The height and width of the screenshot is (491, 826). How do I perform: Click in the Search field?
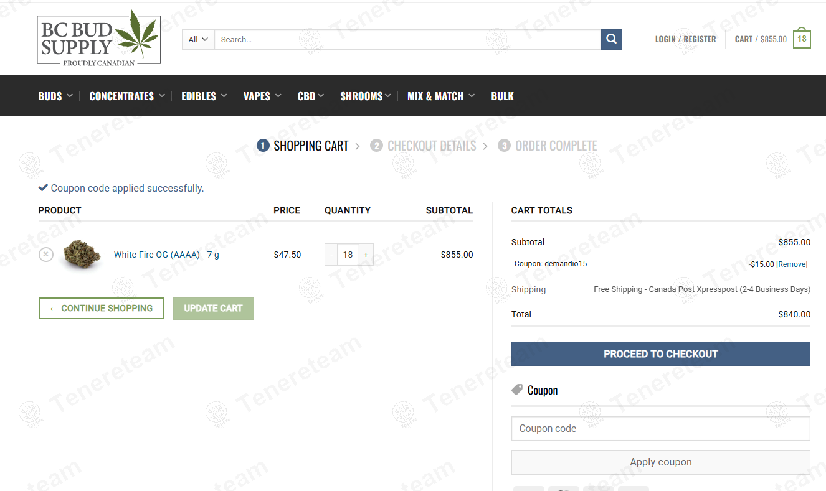click(x=407, y=39)
